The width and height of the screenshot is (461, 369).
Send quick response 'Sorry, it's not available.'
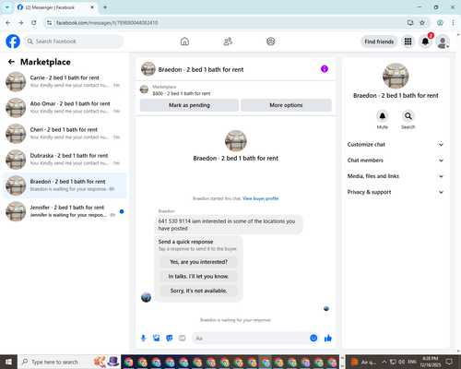pyautogui.click(x=198, y=291)
